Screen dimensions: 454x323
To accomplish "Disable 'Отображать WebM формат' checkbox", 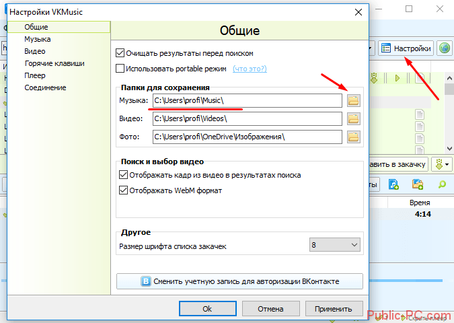I will point(123,190).
